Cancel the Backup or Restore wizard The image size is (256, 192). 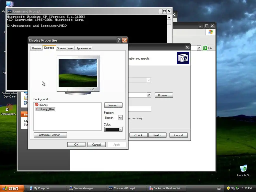(x=178, y=135)
